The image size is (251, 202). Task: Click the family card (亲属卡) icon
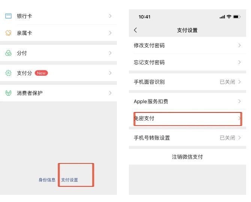(x=8, y=33)
